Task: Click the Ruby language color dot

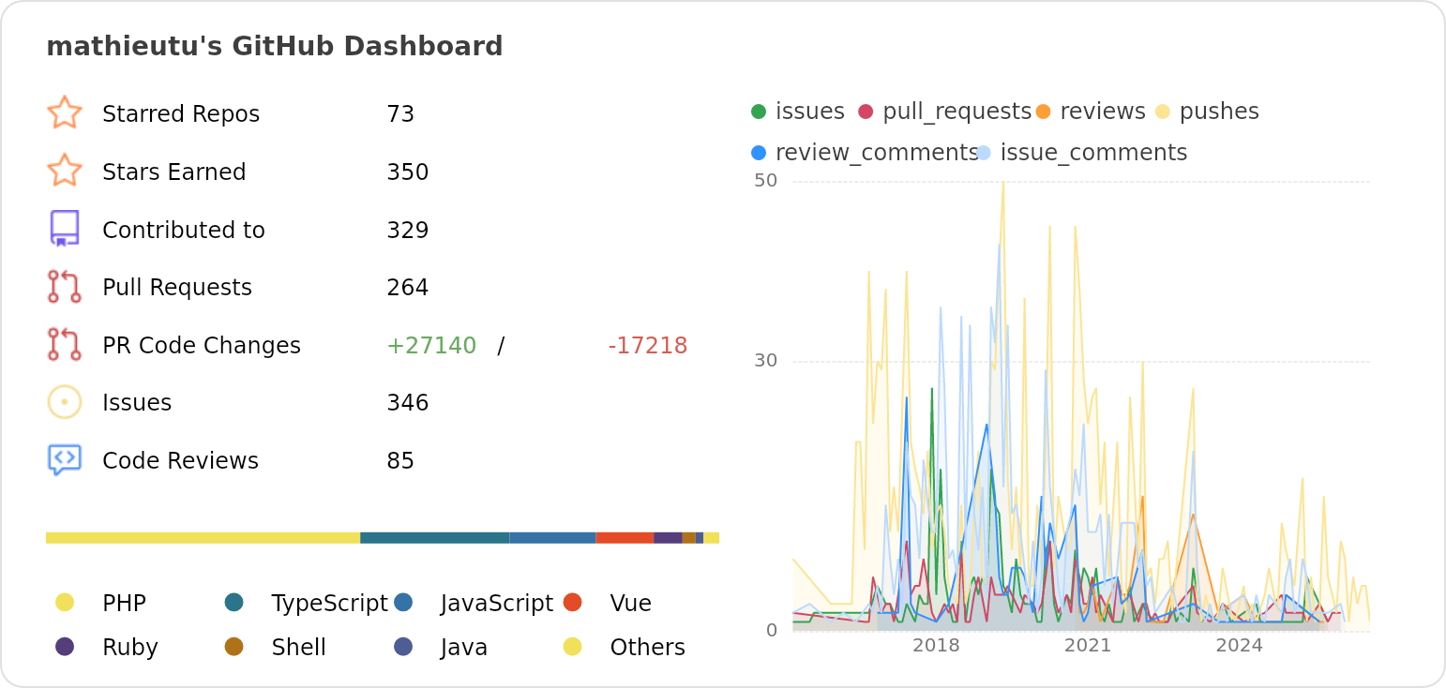Action: pyautogui.click(x=65, y=647)
